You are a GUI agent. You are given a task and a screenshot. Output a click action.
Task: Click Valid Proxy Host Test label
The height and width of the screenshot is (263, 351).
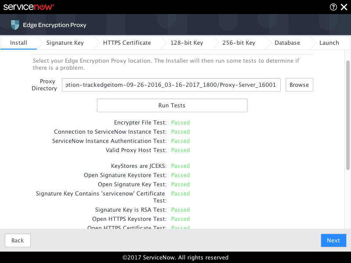click(136, 150)
